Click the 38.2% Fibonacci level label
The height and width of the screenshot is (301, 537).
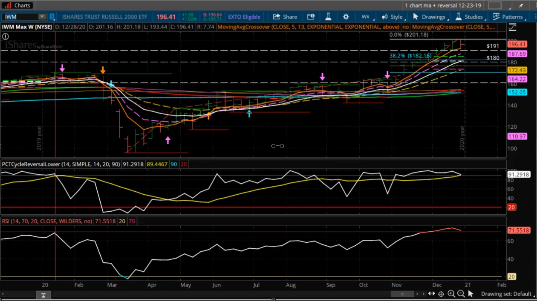coord(410,56)
